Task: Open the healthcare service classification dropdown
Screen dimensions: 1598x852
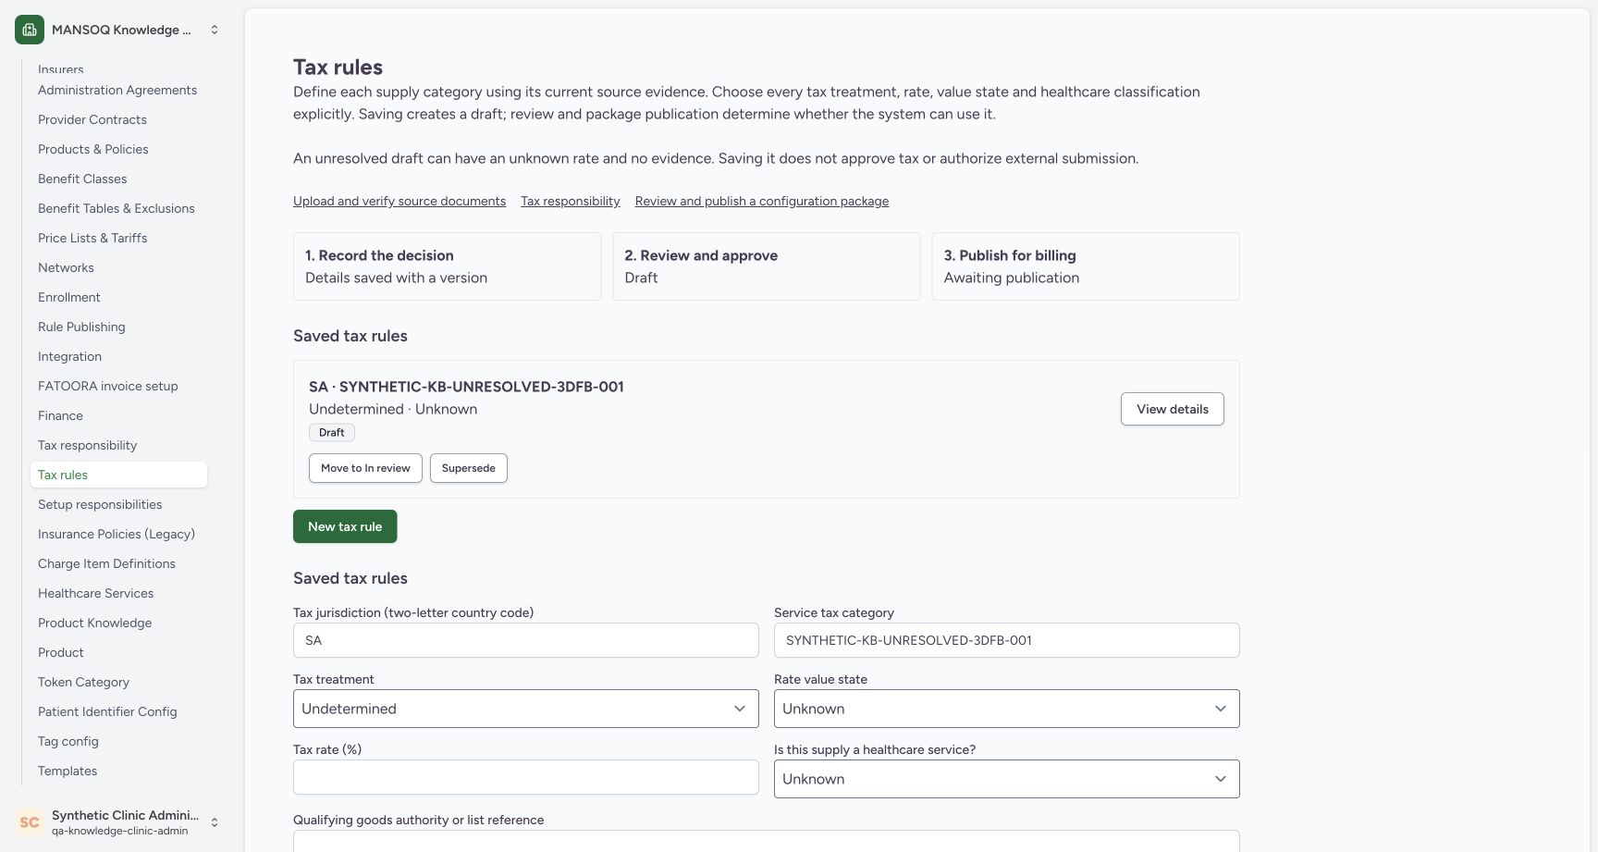Action: coord(1006,779)
